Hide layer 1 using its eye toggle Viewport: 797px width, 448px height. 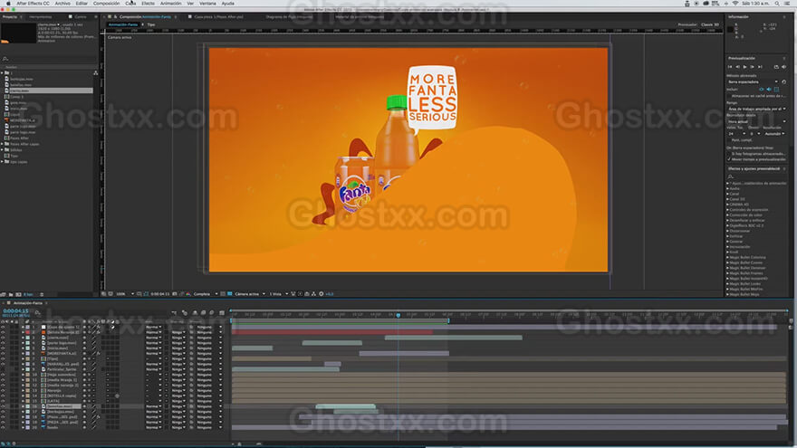3,327
